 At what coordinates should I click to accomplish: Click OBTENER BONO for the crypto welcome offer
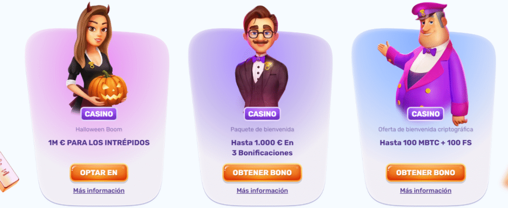(425, 173)
